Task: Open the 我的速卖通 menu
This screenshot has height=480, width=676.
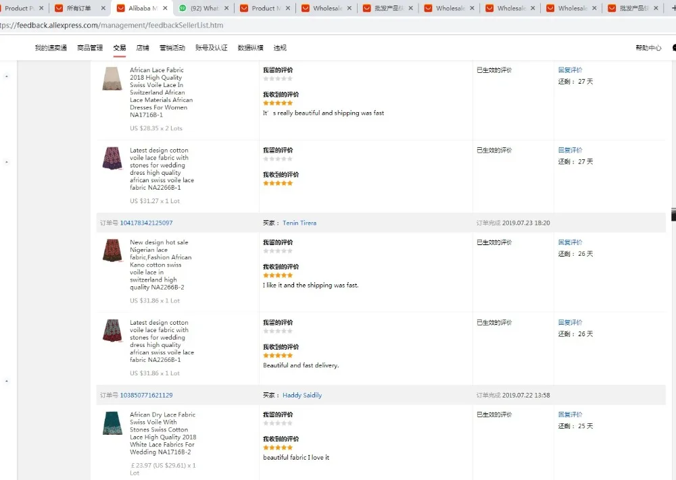Action: click(51, 48)
